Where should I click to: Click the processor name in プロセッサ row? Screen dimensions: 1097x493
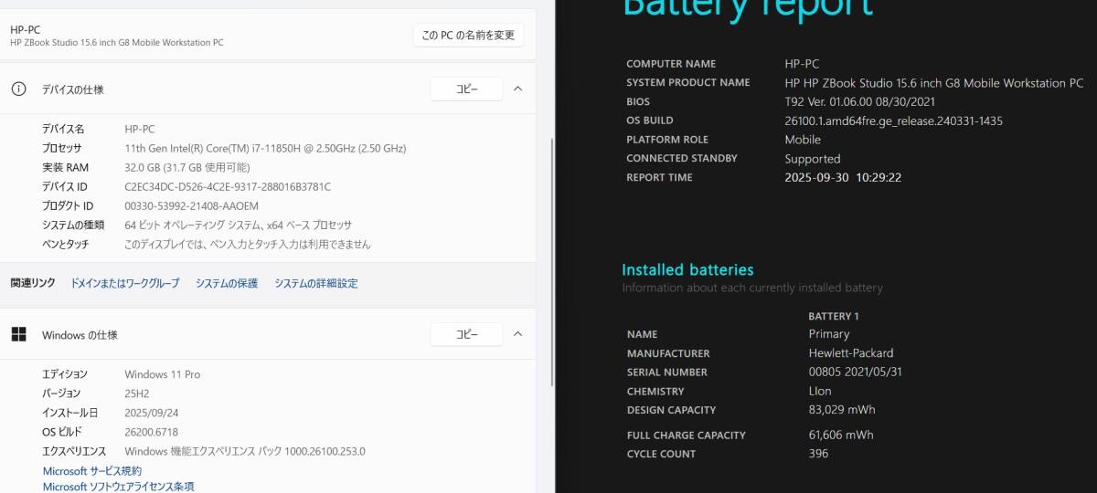(265, 149)
